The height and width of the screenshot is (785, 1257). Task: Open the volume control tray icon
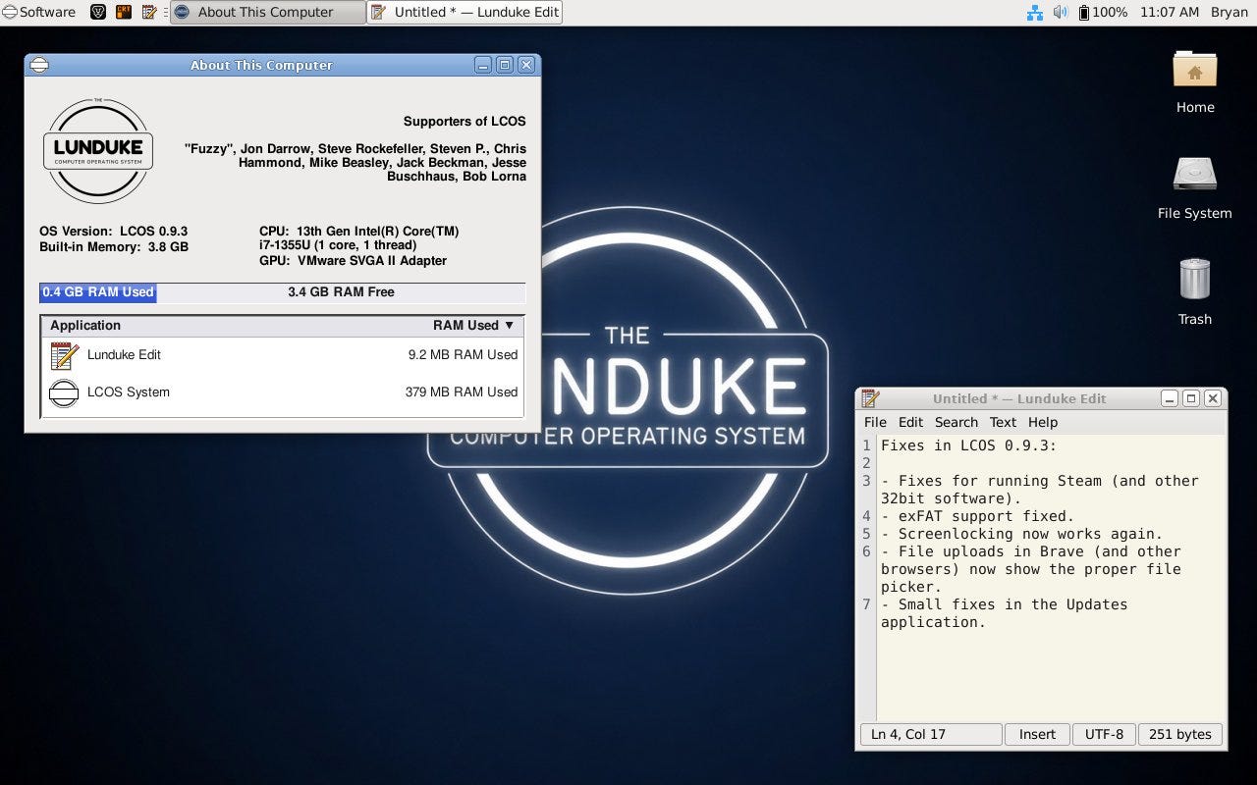tap(1061, 12)
